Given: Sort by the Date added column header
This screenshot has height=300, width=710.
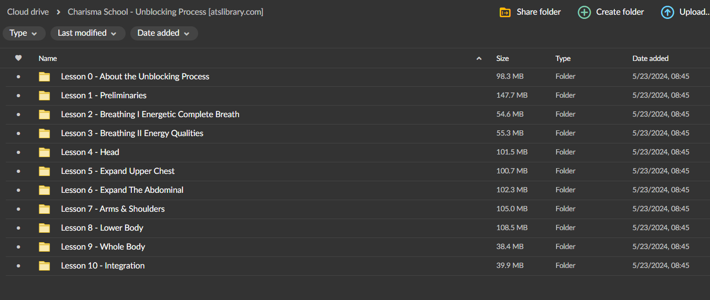Looking at the screenshot, I should point(650,58).
